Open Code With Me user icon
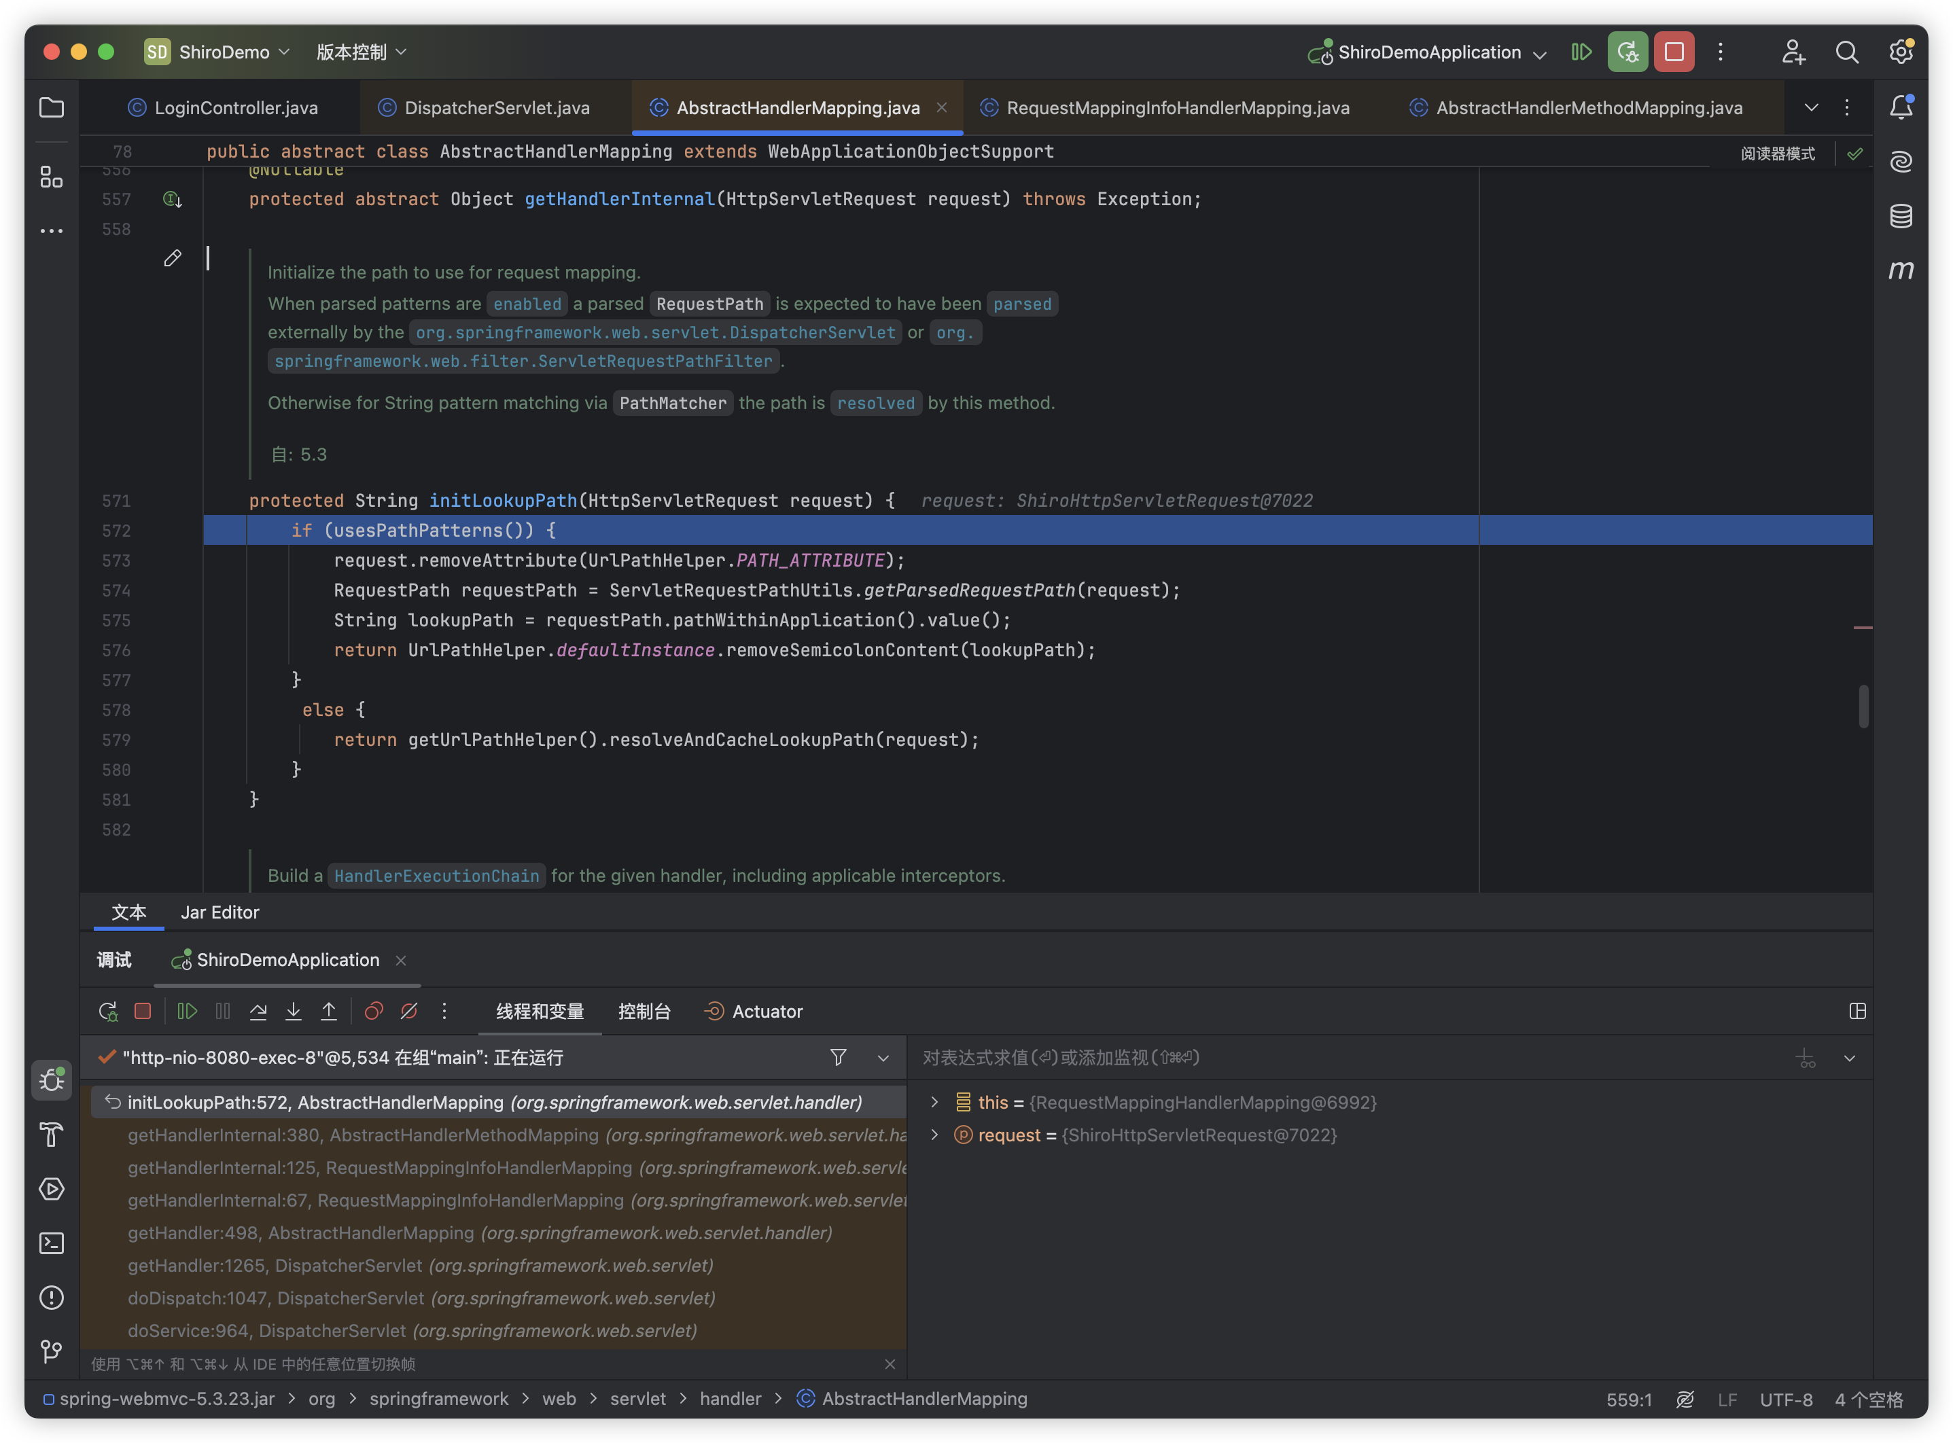 pos(1793,52)
